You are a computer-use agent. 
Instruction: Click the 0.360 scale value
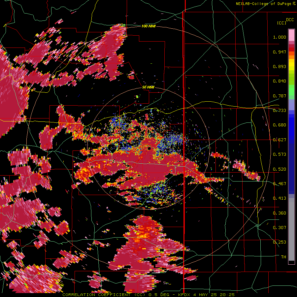pyautogui.click(x=280, y=213)
